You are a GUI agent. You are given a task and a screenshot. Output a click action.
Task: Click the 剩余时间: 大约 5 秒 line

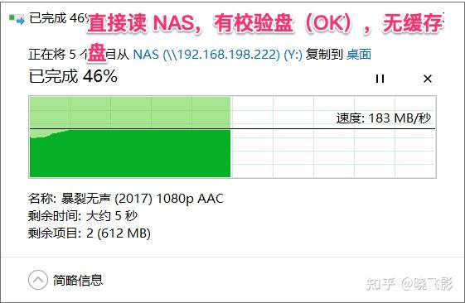(x=83, y=216)
